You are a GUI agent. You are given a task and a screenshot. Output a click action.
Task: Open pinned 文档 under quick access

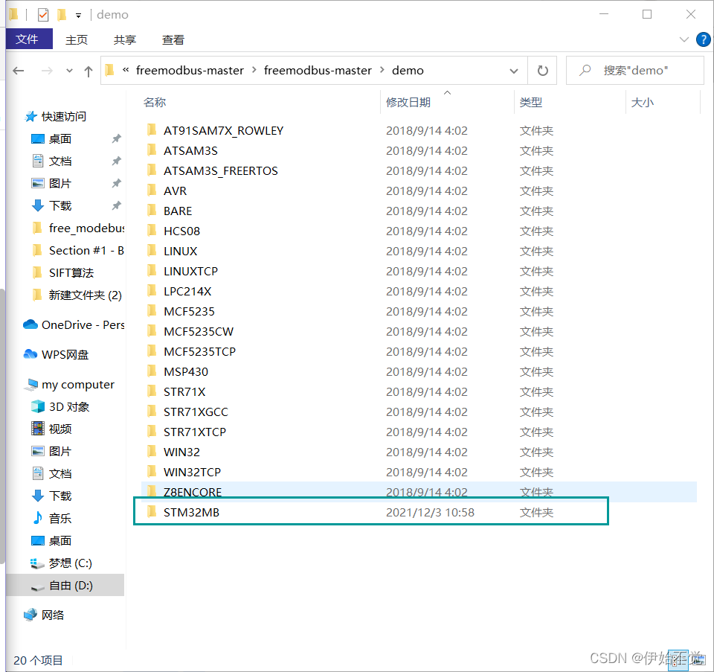[60, 161]
